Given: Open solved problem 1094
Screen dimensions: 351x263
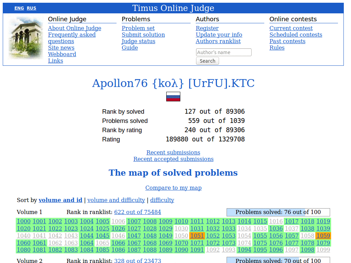Looking at the screenshot, I should pyautogui.click(x=244, y=250).
